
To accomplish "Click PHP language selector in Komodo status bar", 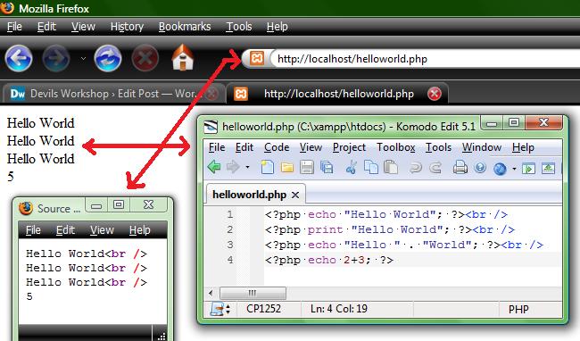I will point(518,309).
